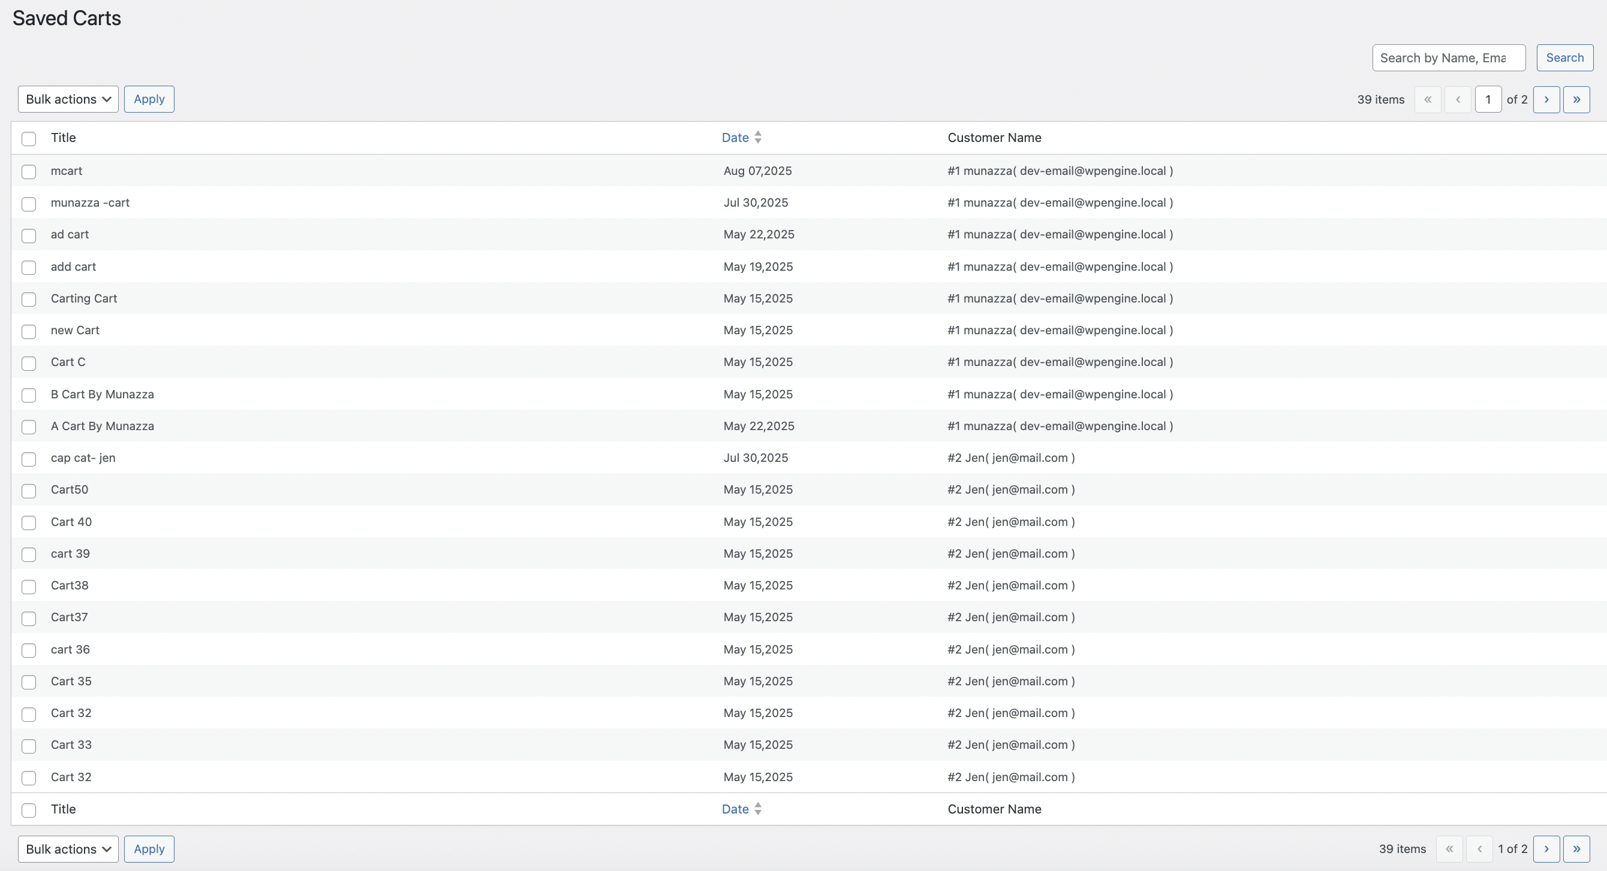
Task: Click the Saved Carts heading
Action: pos(67,19)
